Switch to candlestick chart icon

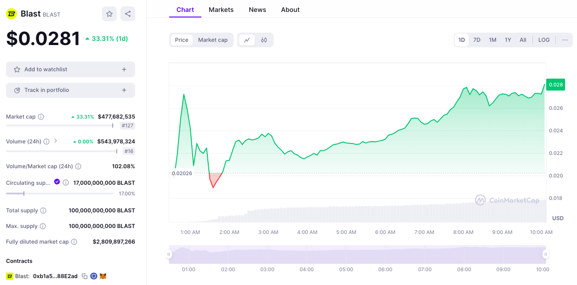(x=264, y=40)
